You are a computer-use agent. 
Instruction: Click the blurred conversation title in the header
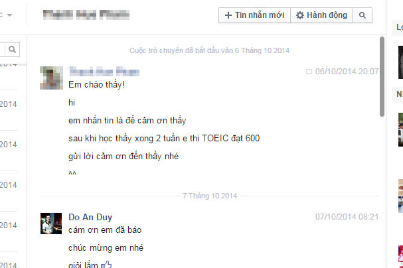[86, 15]
